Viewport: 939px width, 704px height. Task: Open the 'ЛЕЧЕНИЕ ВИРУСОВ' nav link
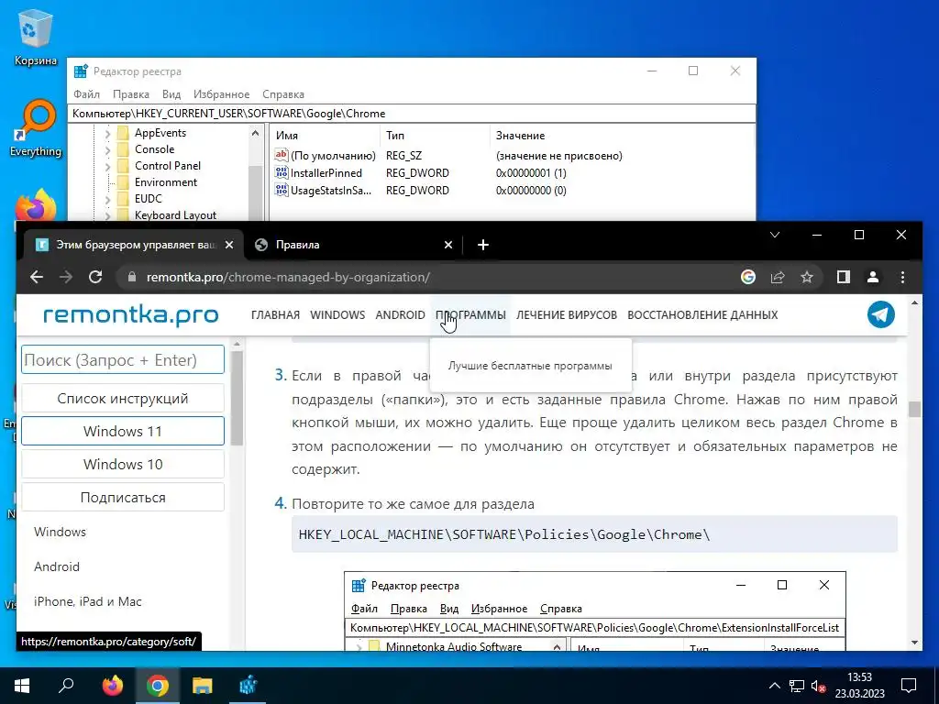point(567,315)
